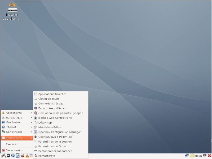Open the document editor icon in taskbar
This screenshot has height=159, width=212.
17,156
